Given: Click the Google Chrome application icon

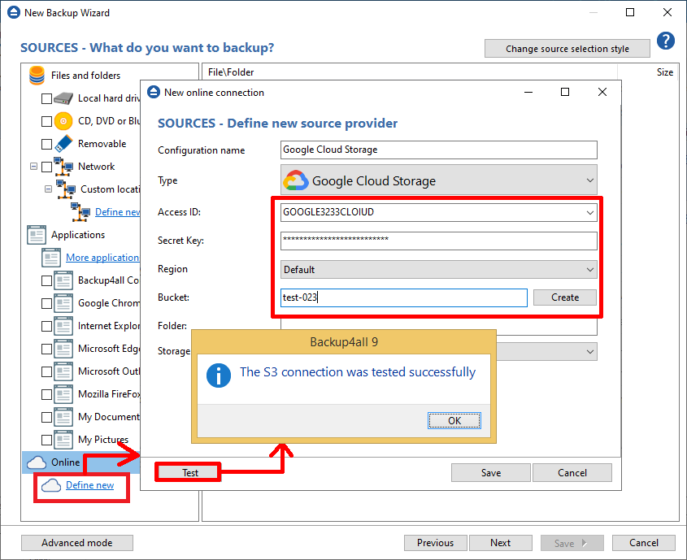Looking at the screenshot, I should 63,303.
